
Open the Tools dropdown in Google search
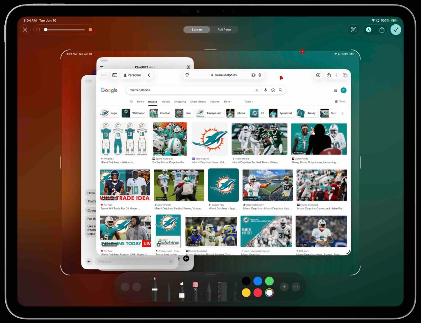[248, 102]
